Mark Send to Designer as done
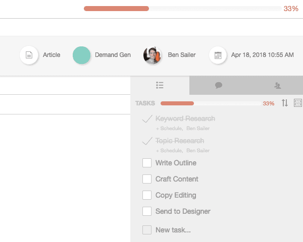The image size is (303, 242). (147, 211)
